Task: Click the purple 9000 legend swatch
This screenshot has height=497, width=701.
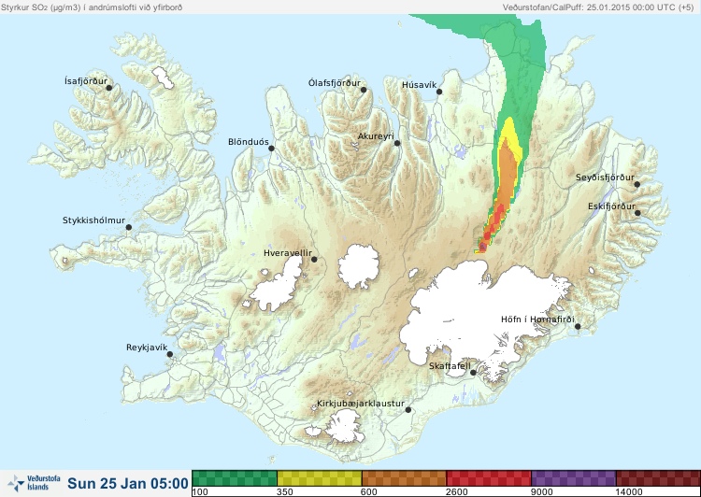Action: click(x=574, y=478)
